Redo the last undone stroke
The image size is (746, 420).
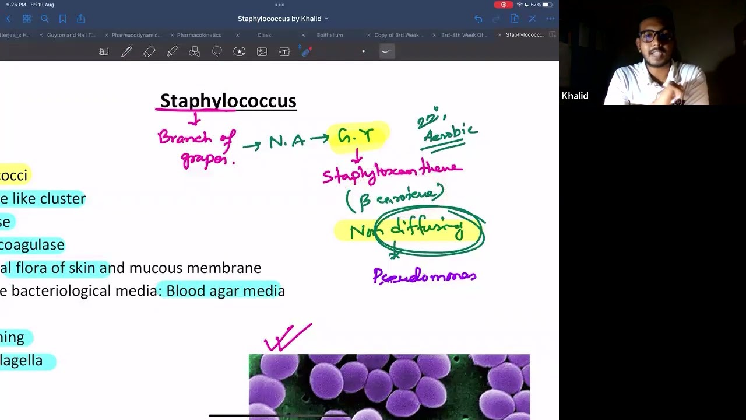(496, 19)
